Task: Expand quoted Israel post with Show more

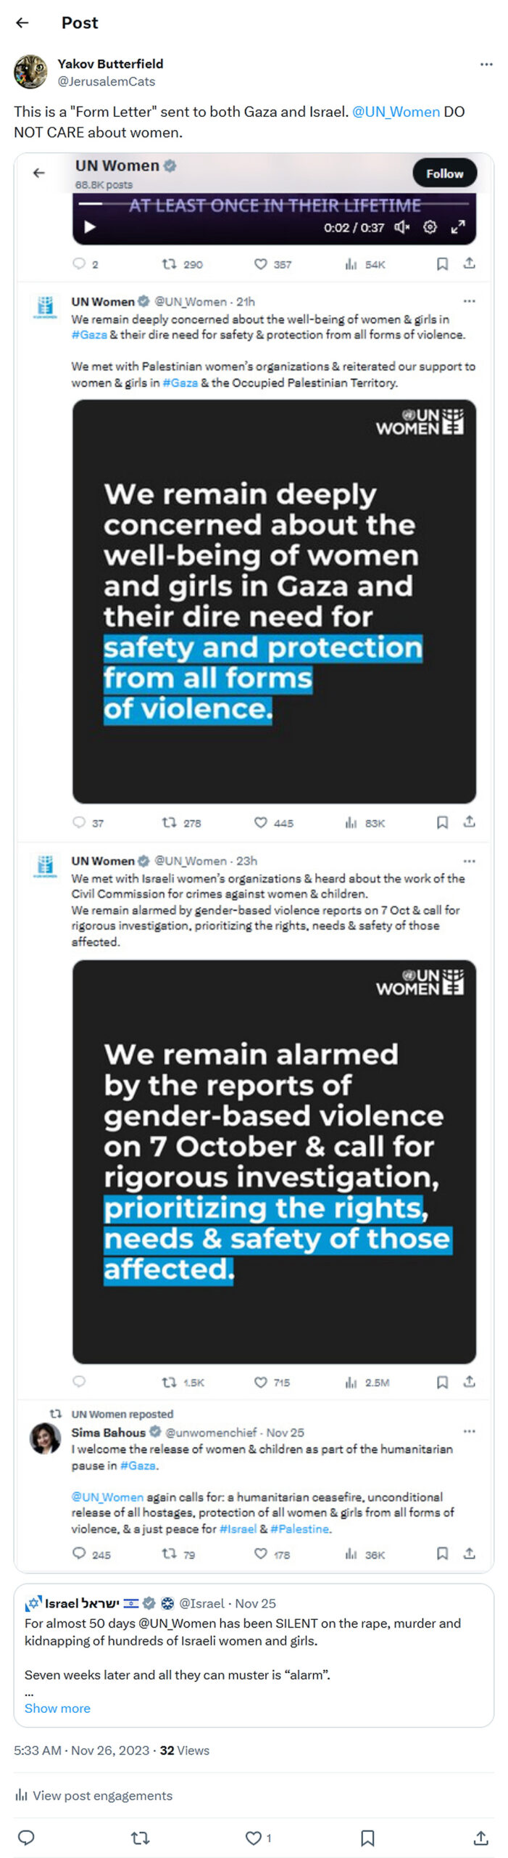Action: click(x=57, y=1708)
